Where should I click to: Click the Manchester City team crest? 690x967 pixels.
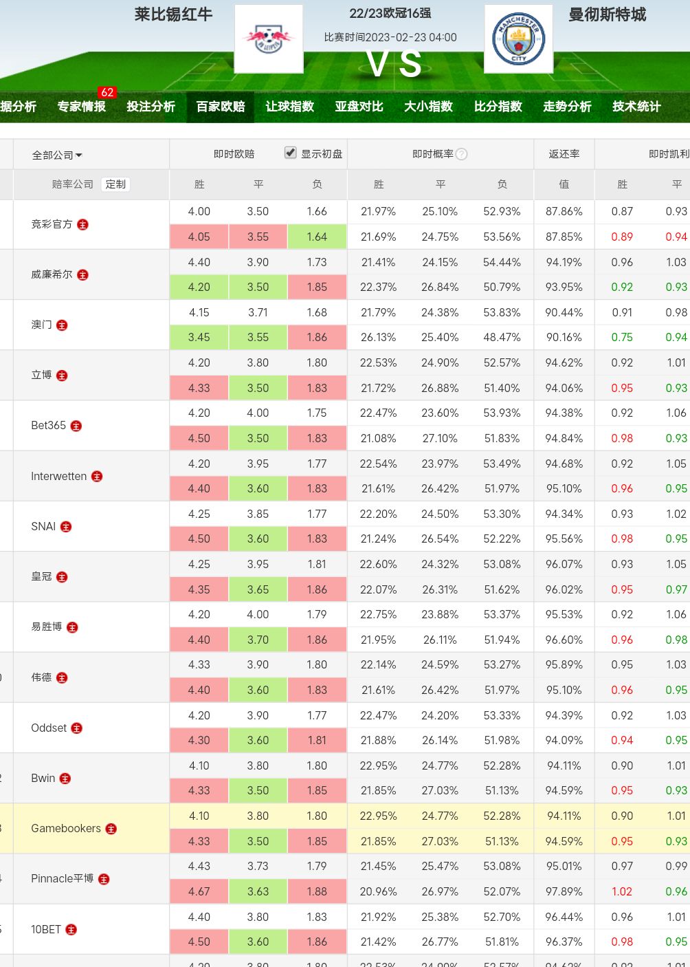[x=518, y=39]
